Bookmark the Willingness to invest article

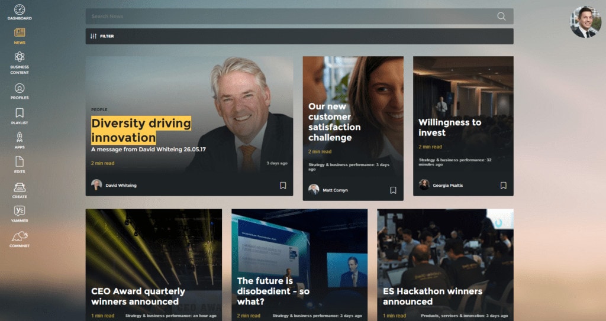pyautogui.click(x=503, y=186)
